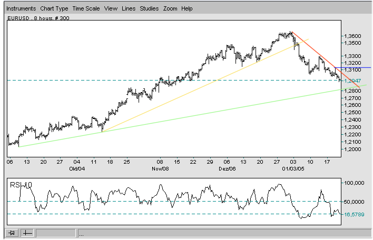Viewport: 373px width, 240px height.
Task: Click the 50,0000 RSI axis label
Action: point(354,202)
